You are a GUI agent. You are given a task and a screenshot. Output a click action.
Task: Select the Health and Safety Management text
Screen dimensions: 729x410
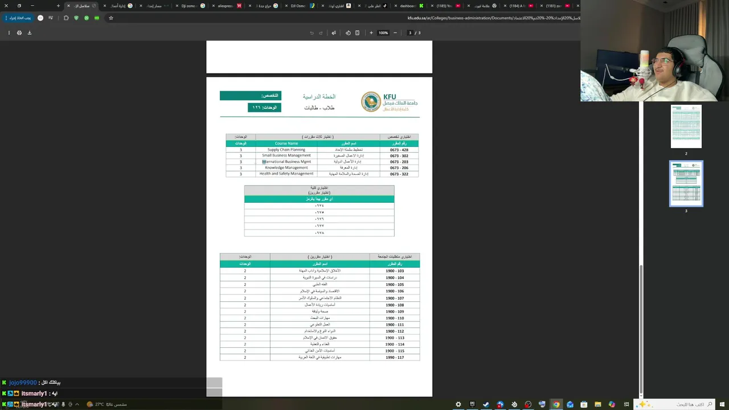pos(286,174)
